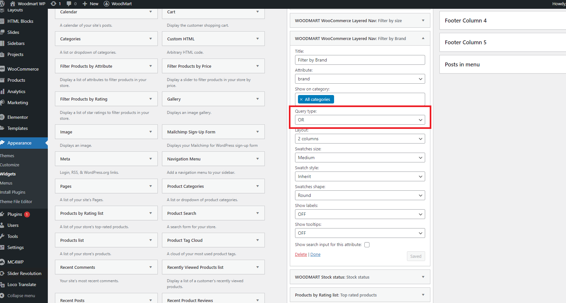The width and height of the screenshot is (566, 303).
Task: Open Footer Column 4 widget area
Action: click(503, 21)
